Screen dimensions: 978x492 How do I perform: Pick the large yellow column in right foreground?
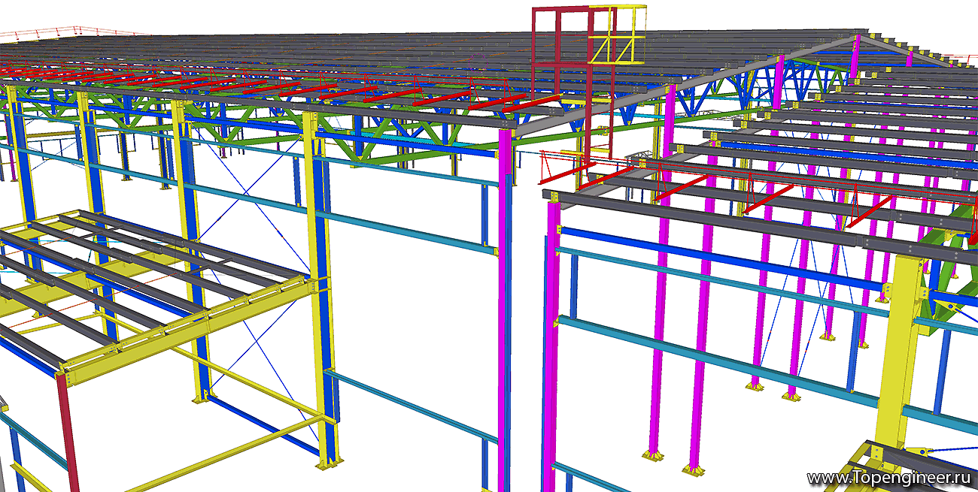coord(899,353)
